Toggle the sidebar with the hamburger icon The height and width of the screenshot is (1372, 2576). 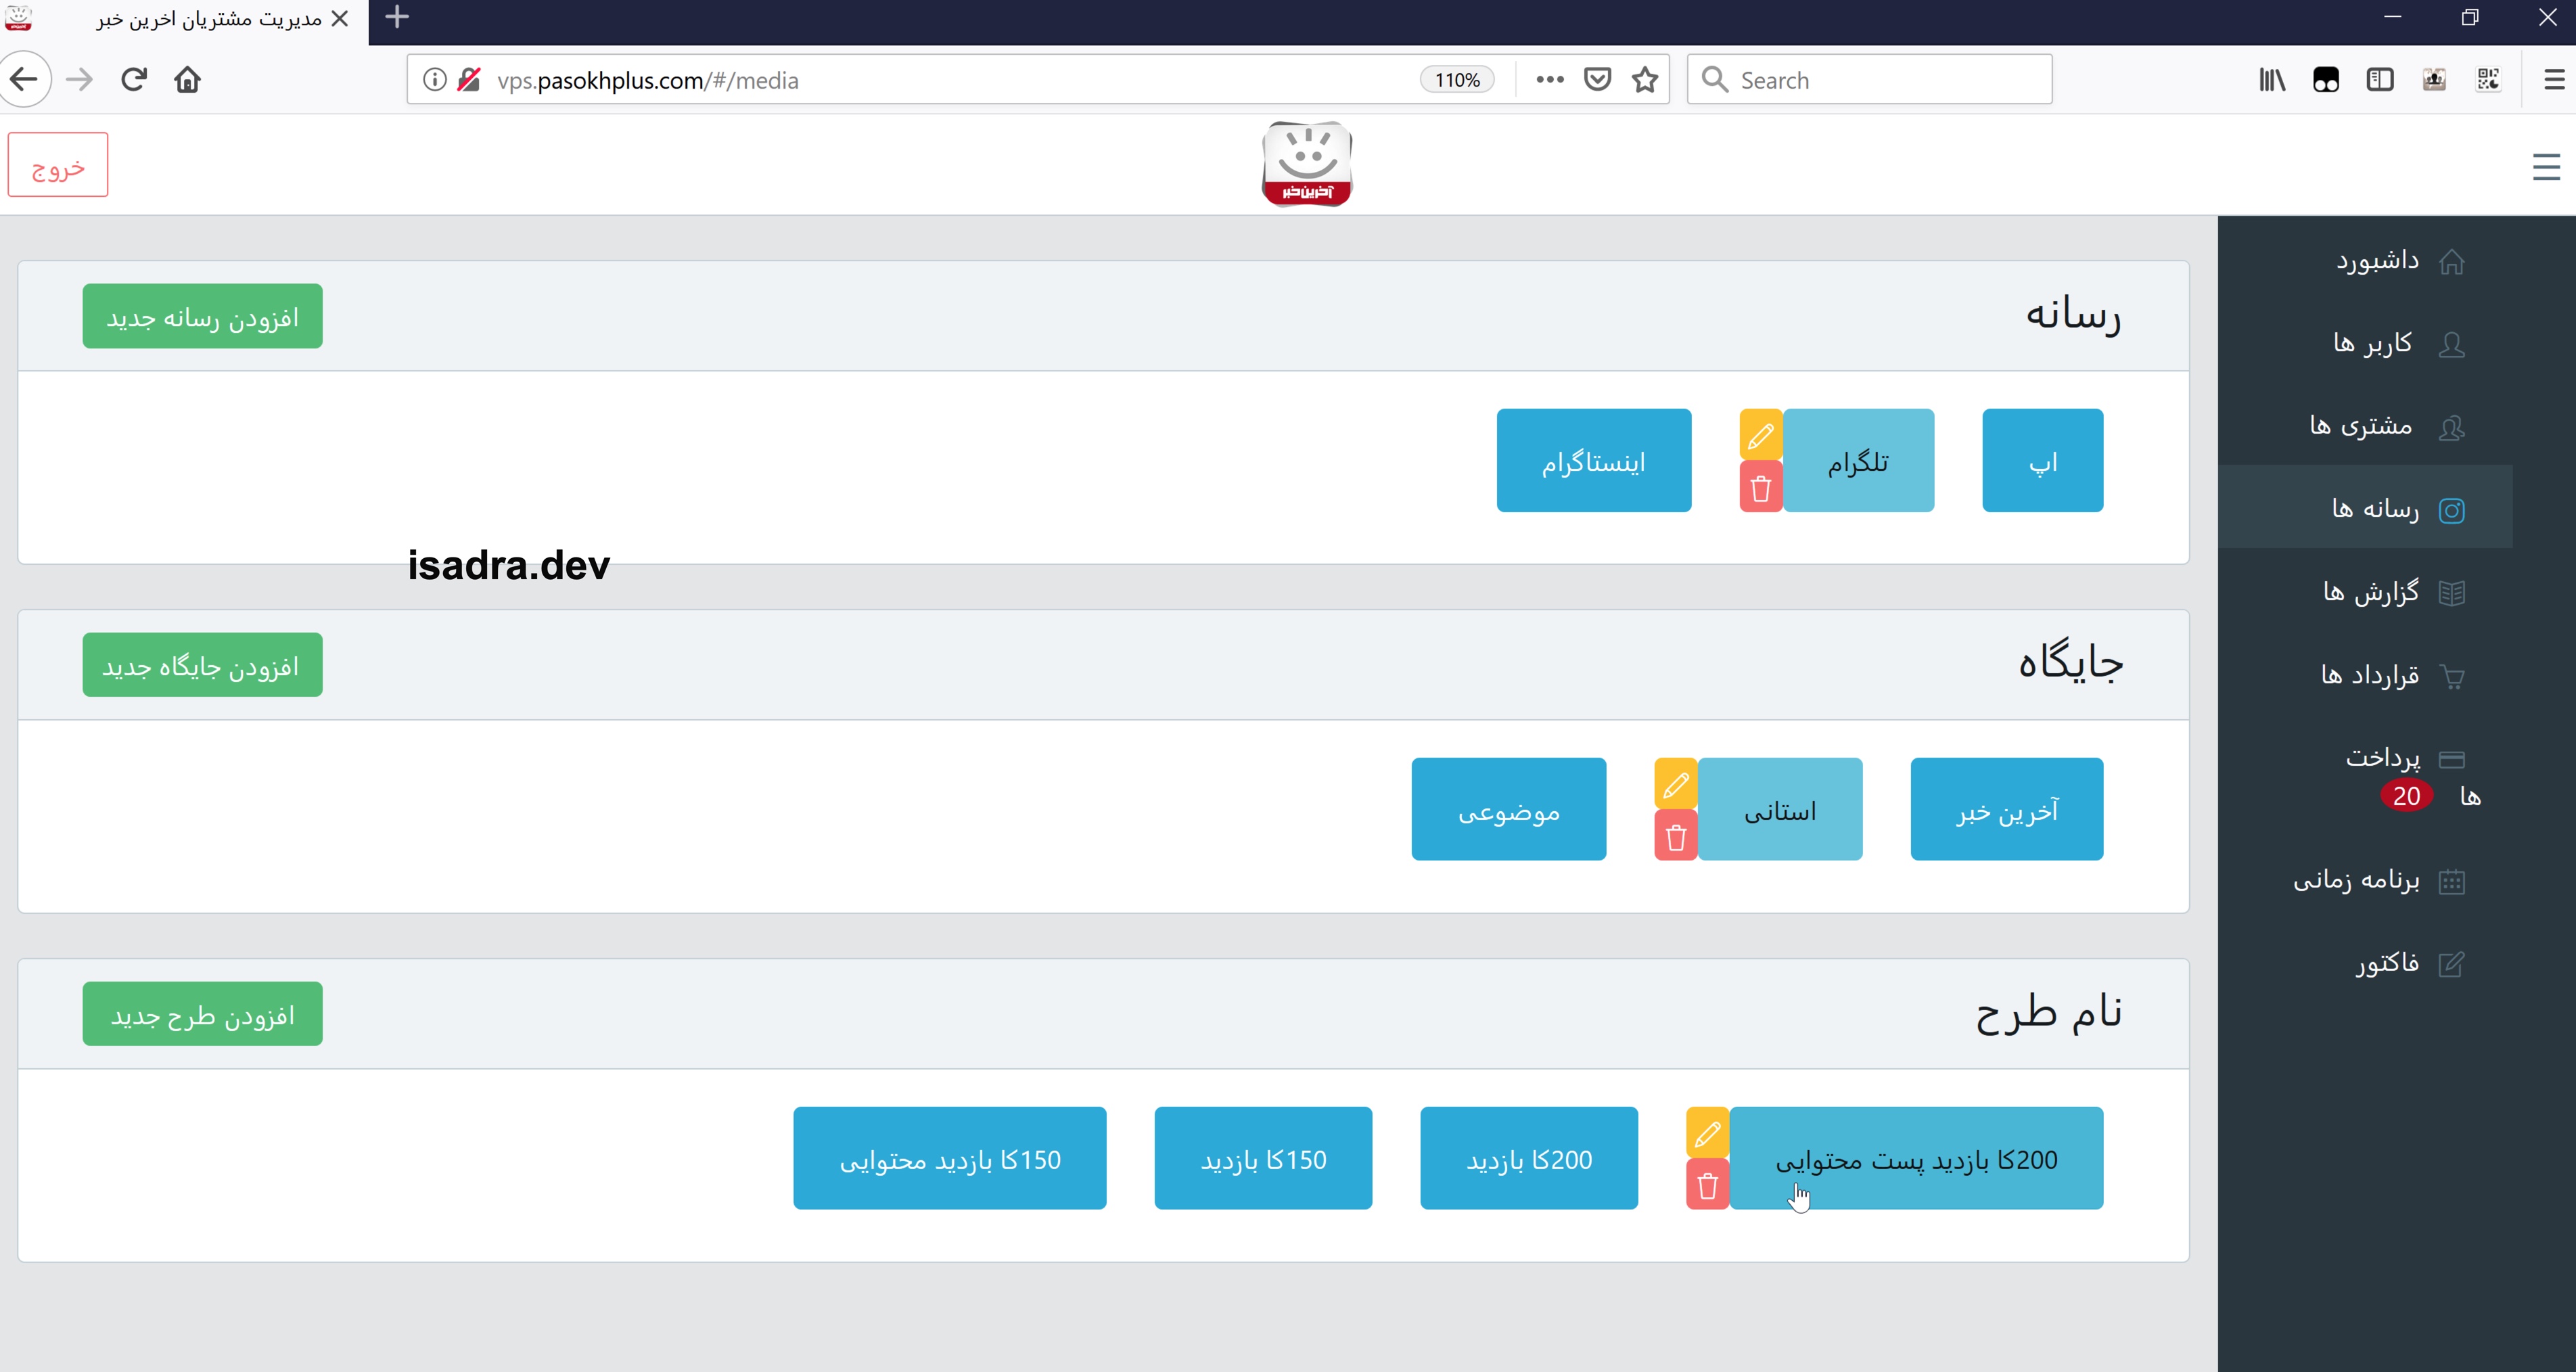coord(2546,166)
